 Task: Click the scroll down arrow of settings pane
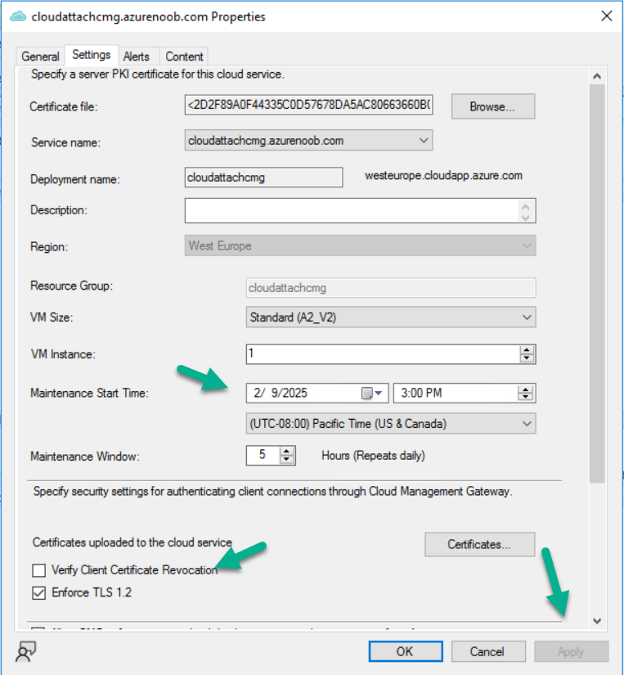[597, 621]
